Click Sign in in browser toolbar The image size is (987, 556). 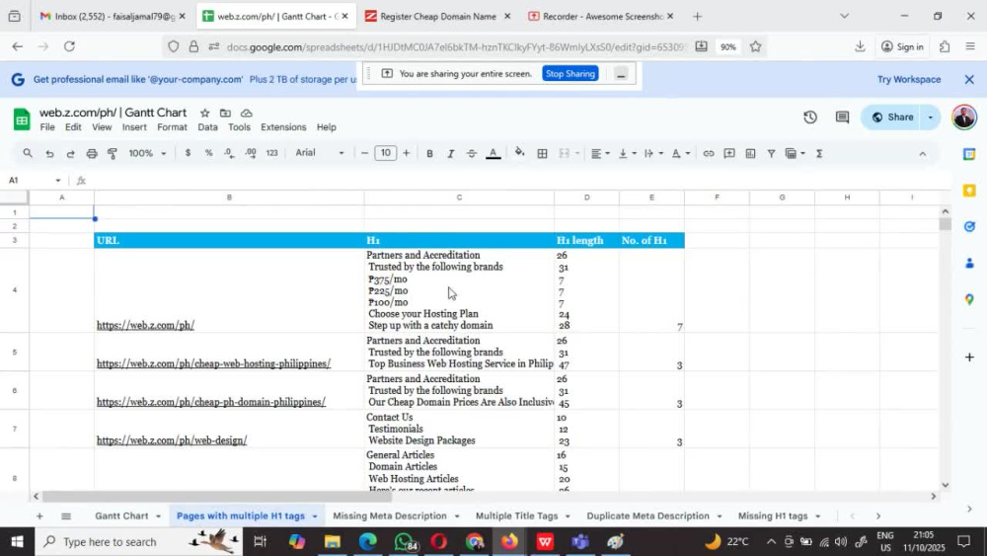pos(903,46)
